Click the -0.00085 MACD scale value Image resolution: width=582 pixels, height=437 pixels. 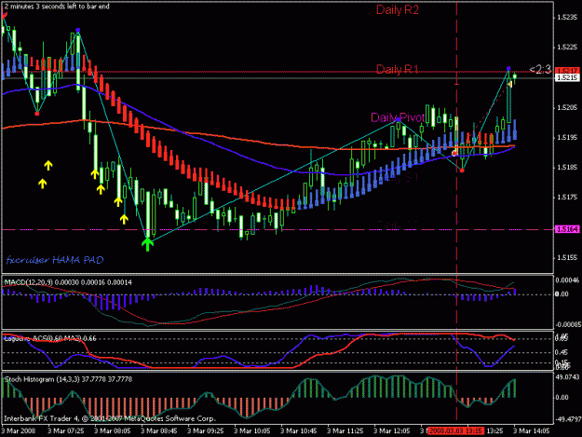click(567, 325)
